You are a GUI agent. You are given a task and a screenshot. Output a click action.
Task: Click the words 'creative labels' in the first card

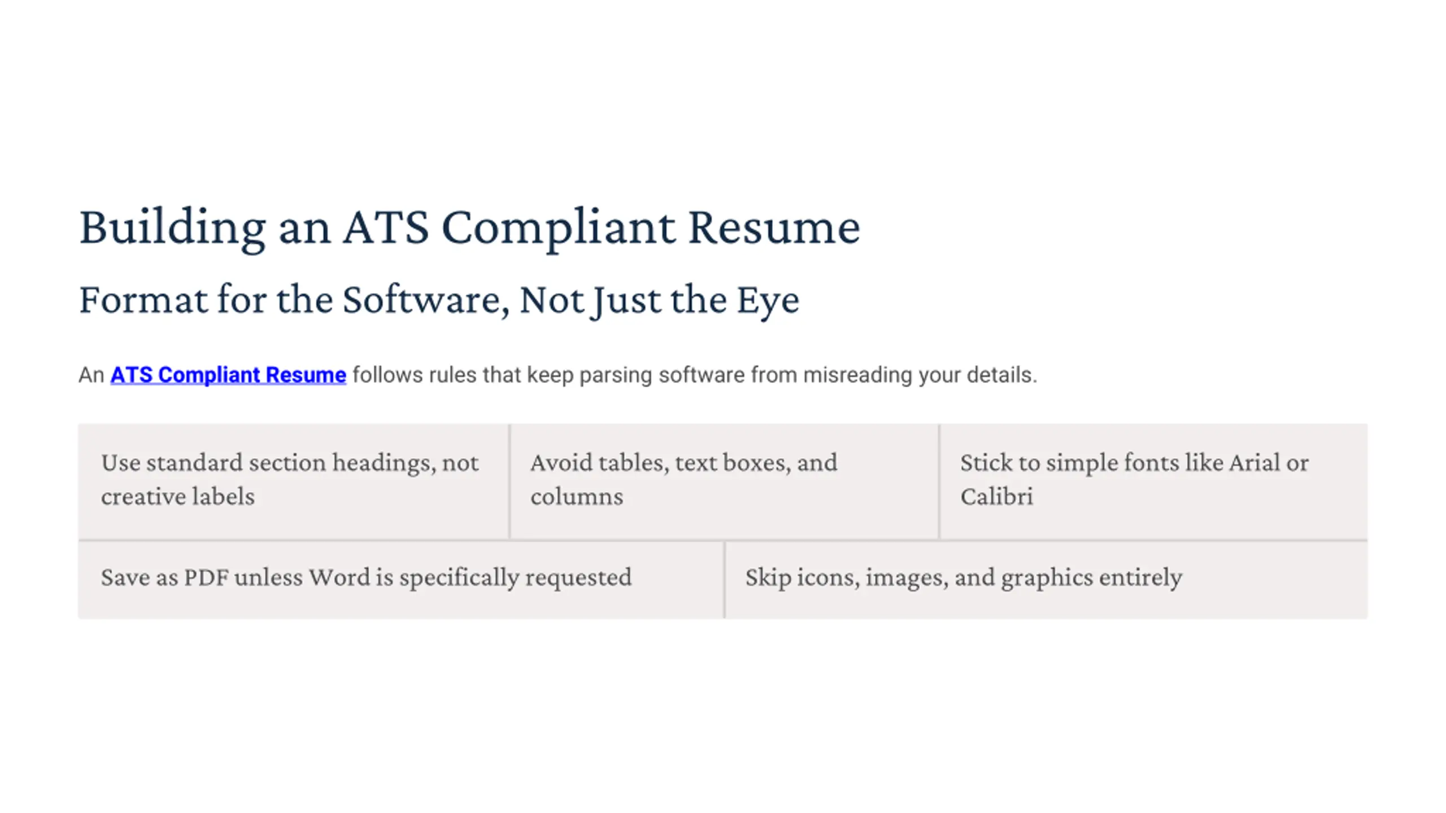point(178,497)
